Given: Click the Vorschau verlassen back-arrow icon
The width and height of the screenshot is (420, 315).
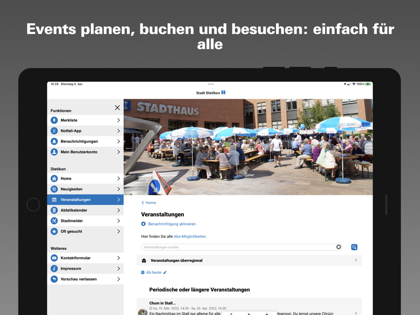Looking at the screenshot, I should coord(54,279).
